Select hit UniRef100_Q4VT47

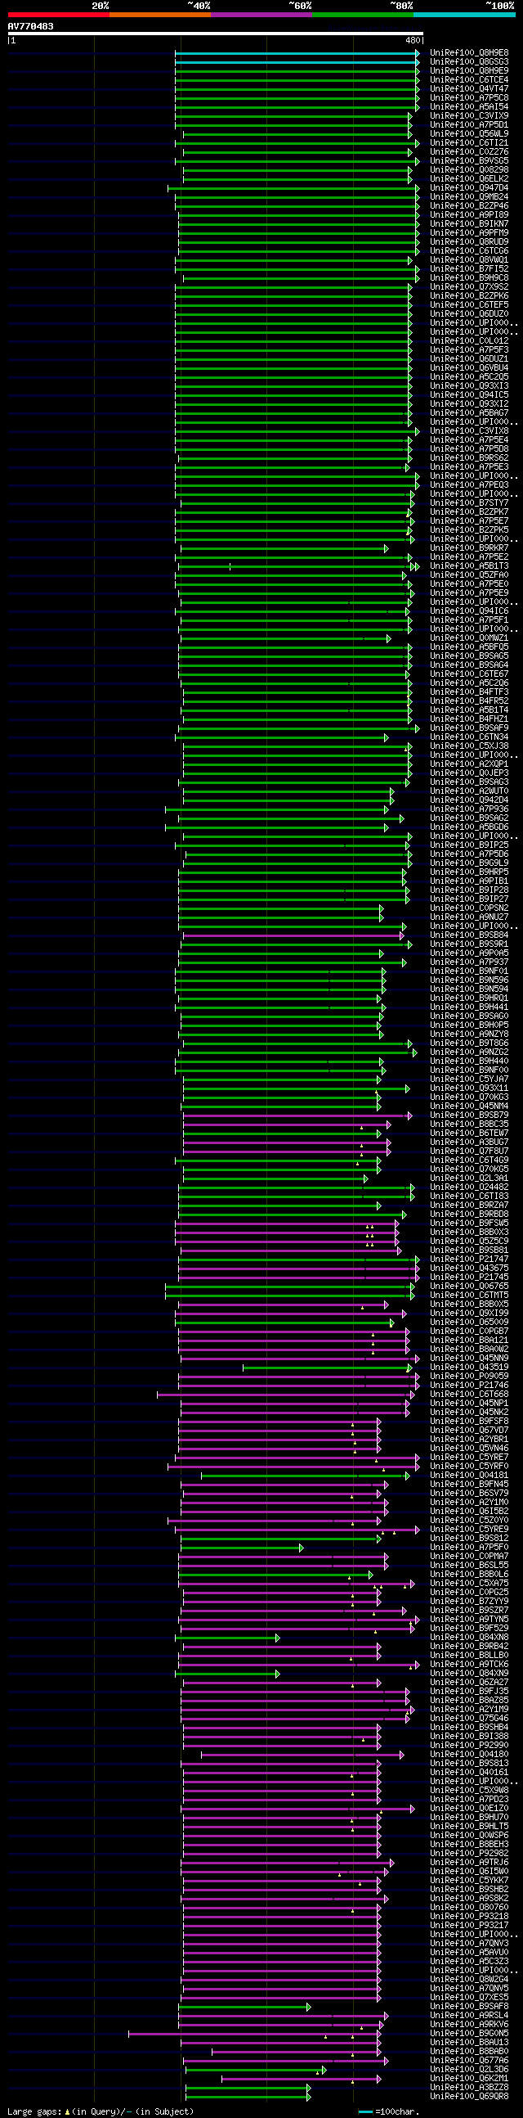click(x=469, y=90)
